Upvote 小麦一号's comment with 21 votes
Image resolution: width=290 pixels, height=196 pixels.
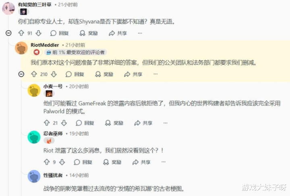coord(47,123)
